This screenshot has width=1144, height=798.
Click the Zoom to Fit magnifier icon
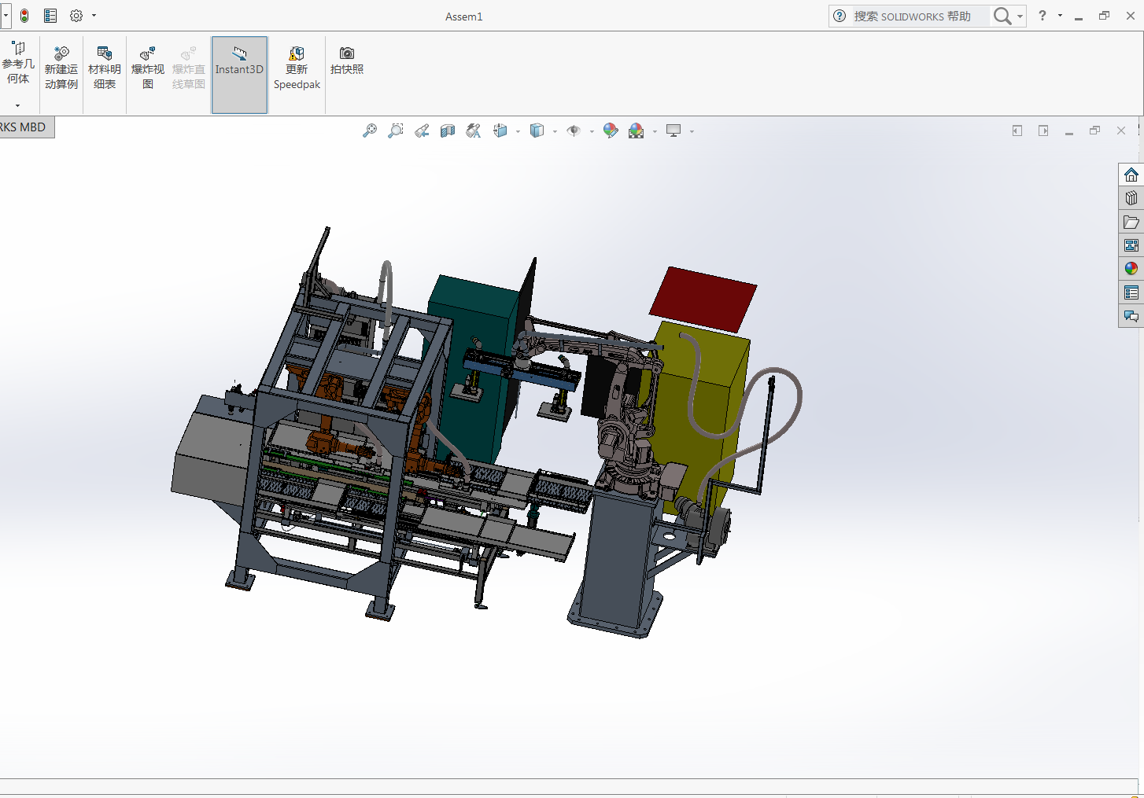(369, 131)
